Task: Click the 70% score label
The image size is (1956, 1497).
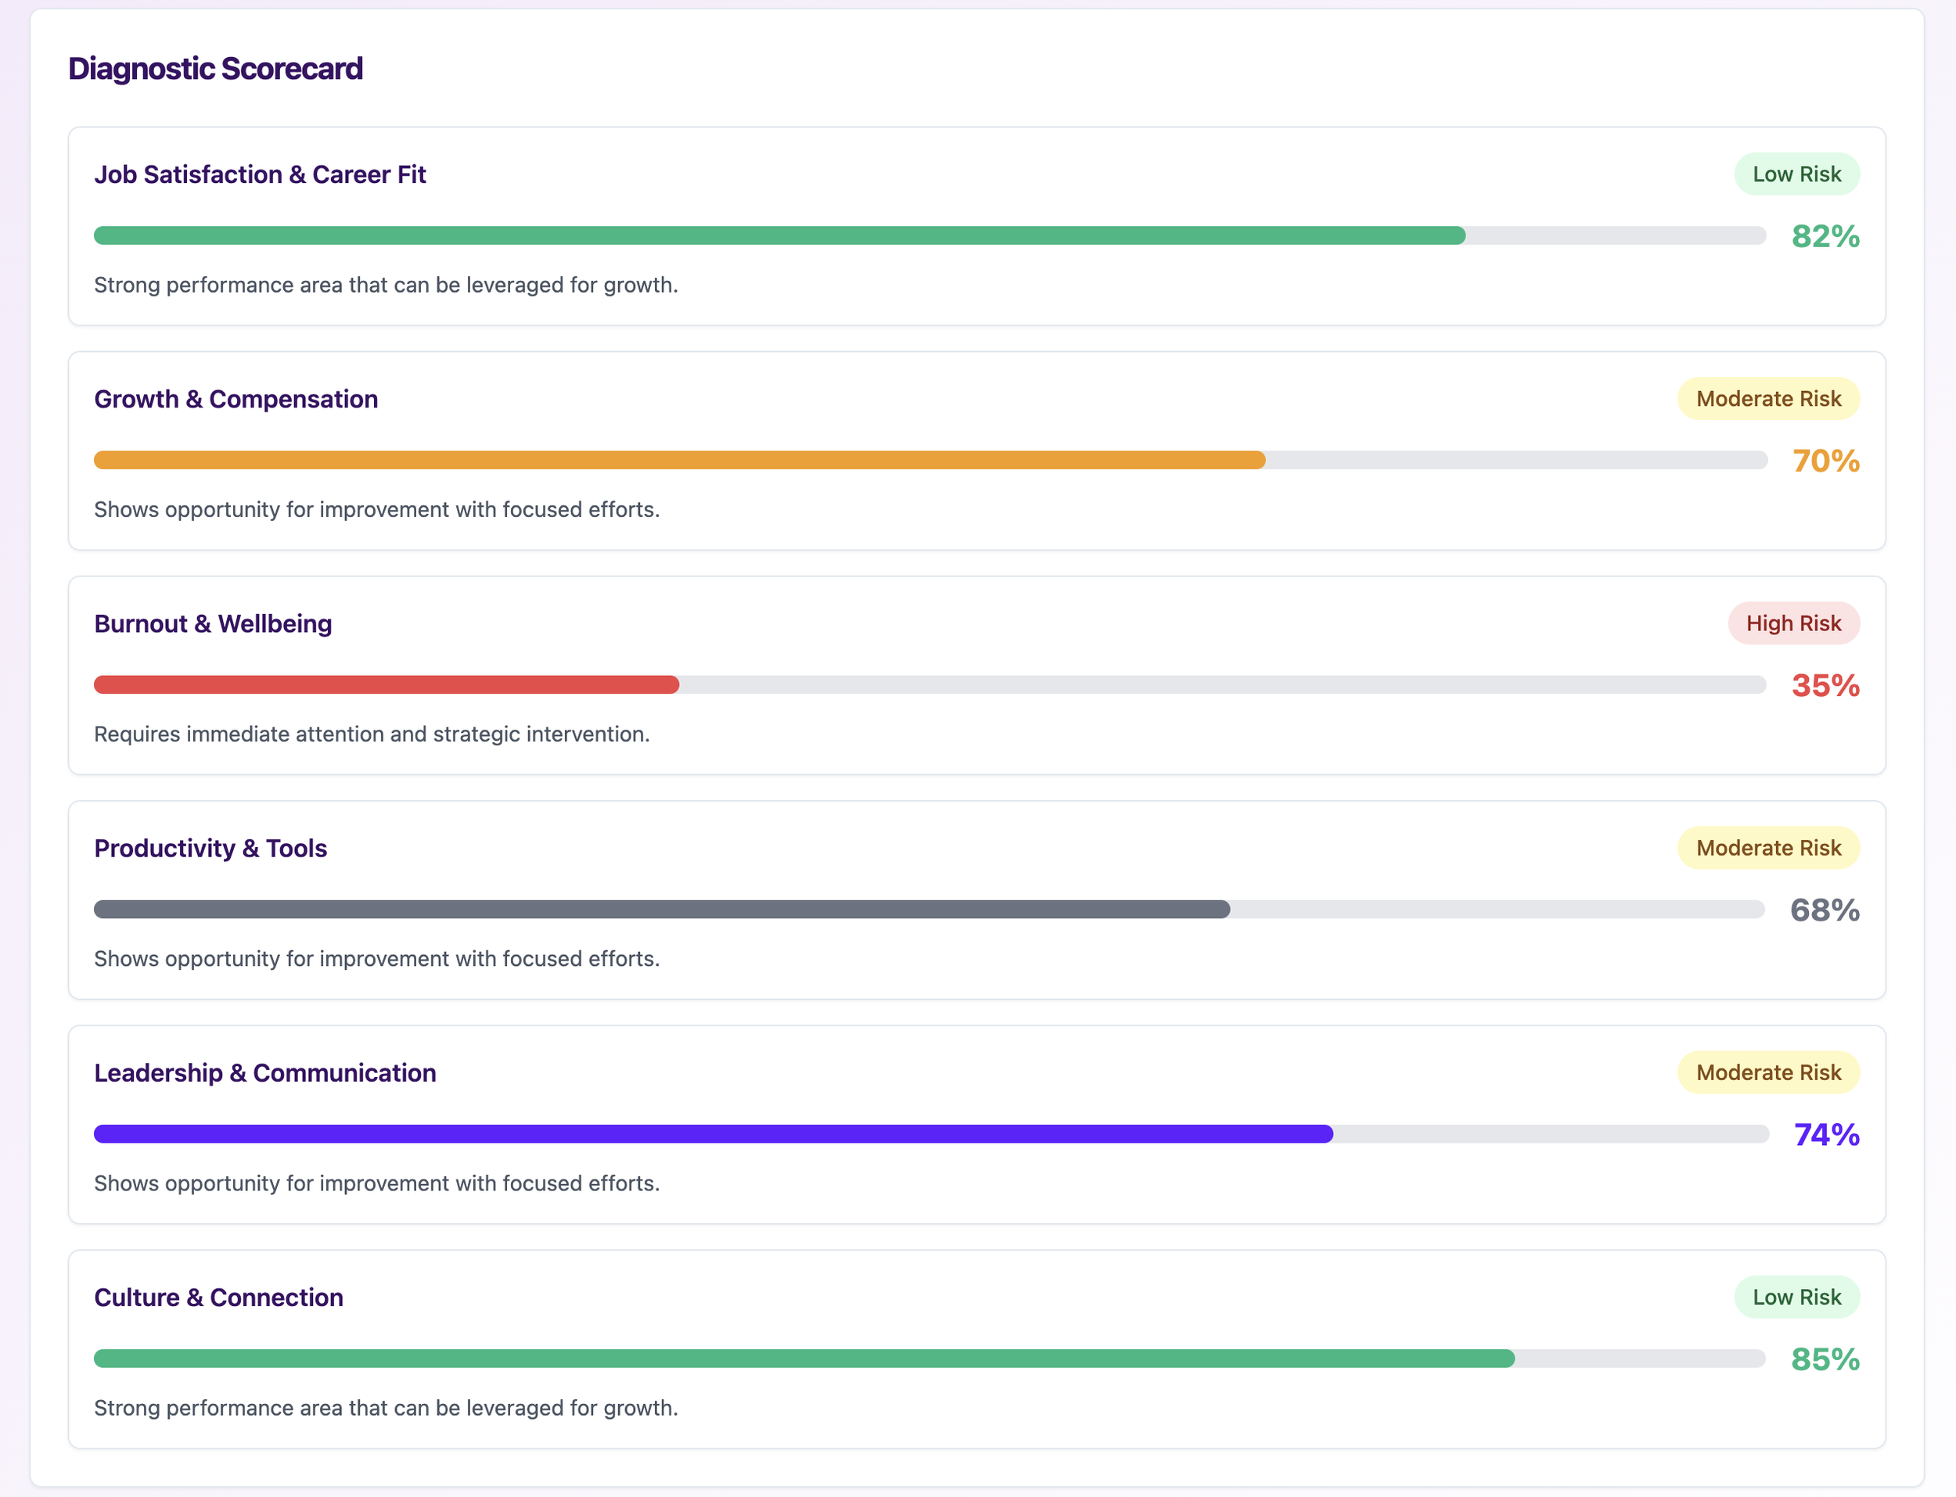Action: click(x=1825, y=461)
